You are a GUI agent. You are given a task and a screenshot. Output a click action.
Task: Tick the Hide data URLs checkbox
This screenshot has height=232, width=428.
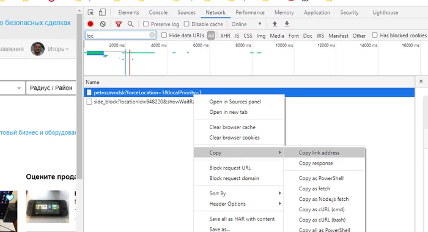coord(164,36)
